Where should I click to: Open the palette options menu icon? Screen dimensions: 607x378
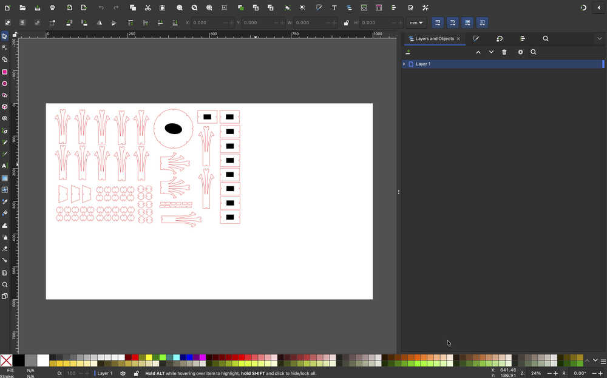pos(603,362)
